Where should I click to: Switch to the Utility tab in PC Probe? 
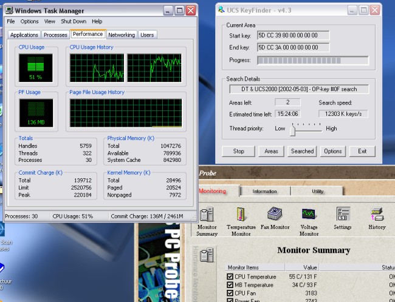[317, 191]
